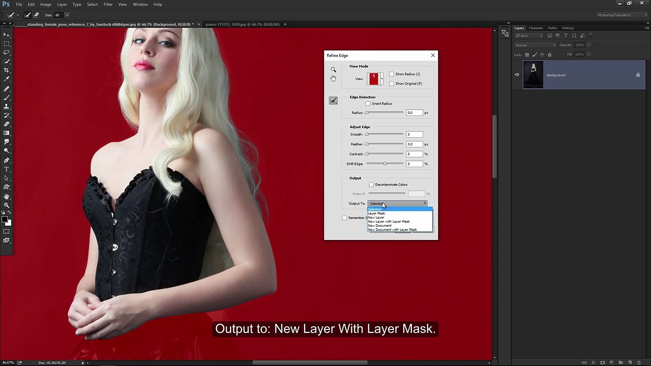This screenshot has width=651, height=366.
Task: Click the Contrast value input field
Action: 415,154
